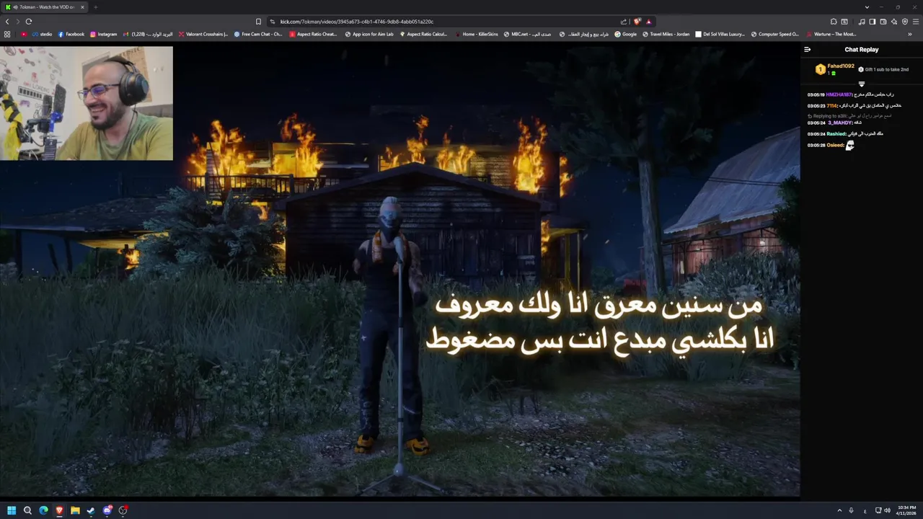This screenshot has height=519, width=923.
Task: Click username HMZHA187 in chat
Action: pos(839,94)
